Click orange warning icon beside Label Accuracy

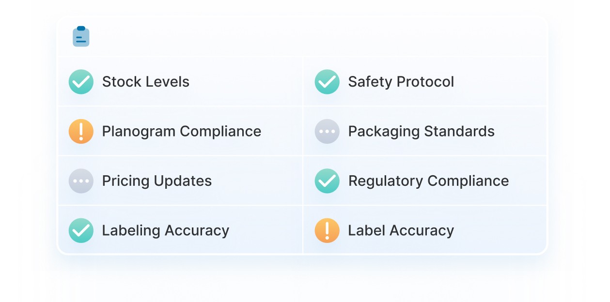click(327, 230)
